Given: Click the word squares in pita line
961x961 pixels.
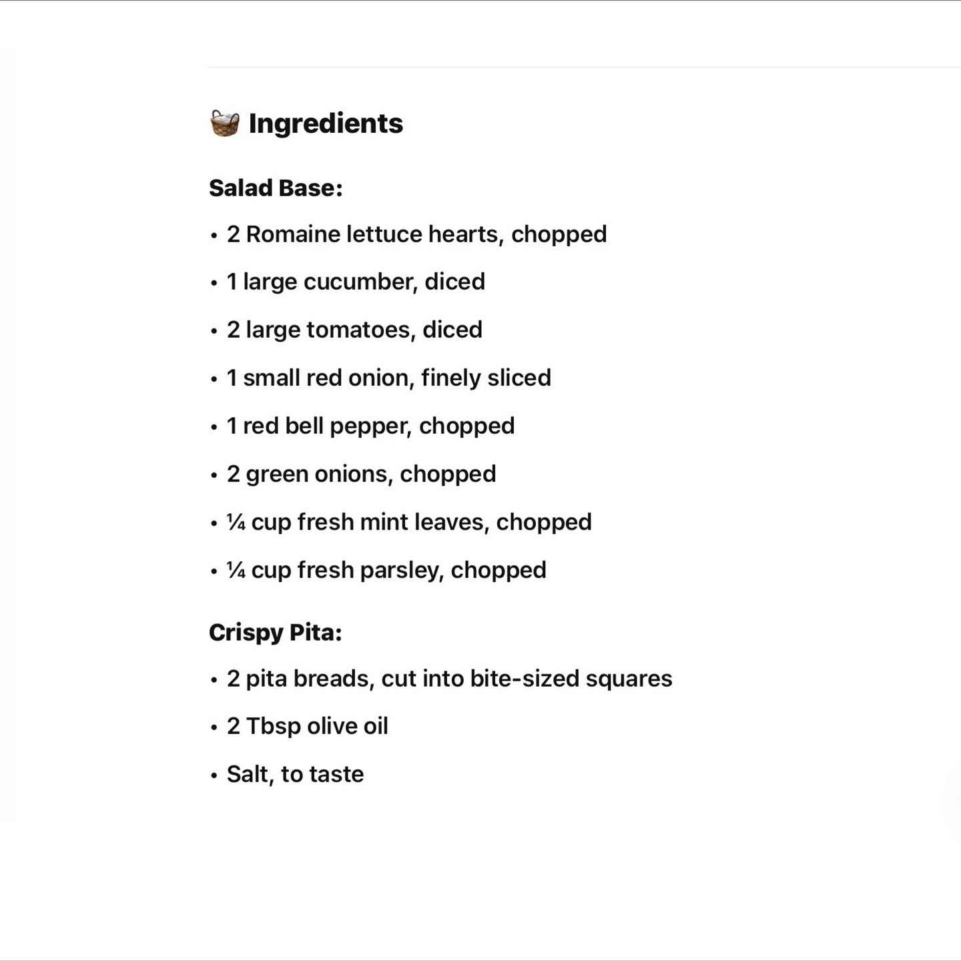Looking at the screenshot, I should [629, 679].
